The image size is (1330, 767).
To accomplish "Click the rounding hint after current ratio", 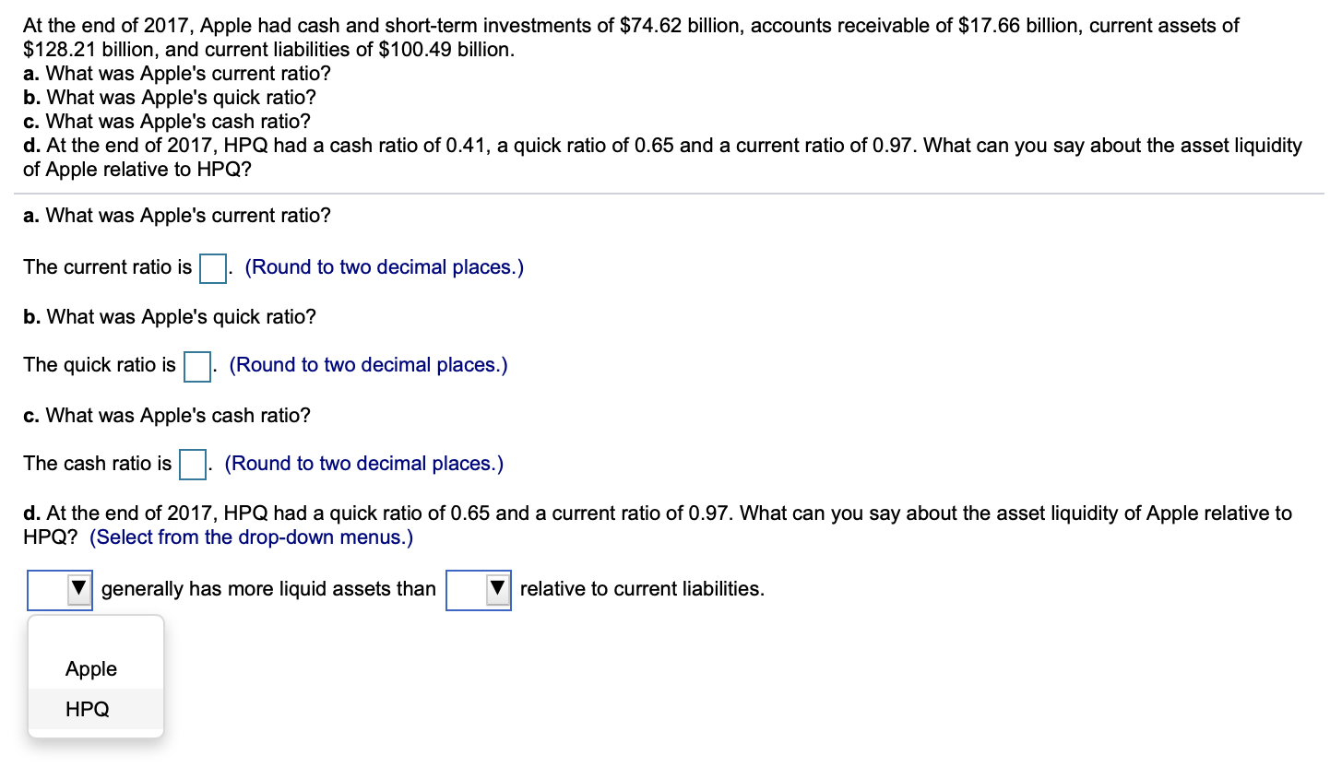I will click(x=384, y=266).
